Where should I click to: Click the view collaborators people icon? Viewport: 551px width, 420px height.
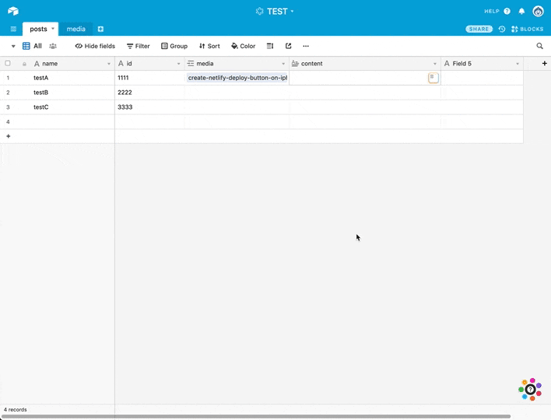(x=53, y=46)
